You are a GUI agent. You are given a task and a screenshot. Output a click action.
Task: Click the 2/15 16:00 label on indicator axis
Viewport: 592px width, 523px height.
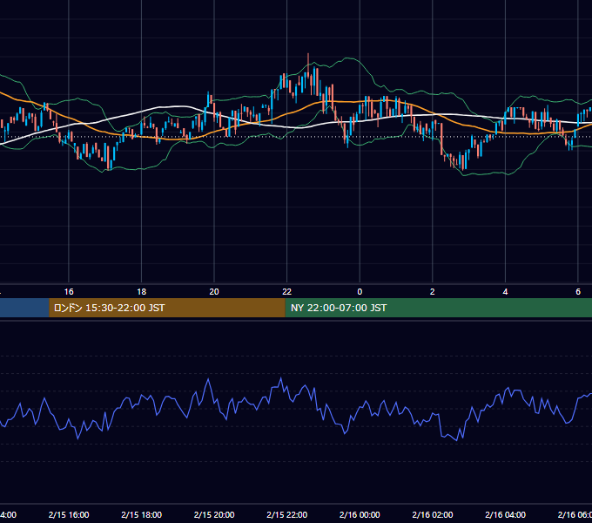pyautogui.click(x=69, y=514)
